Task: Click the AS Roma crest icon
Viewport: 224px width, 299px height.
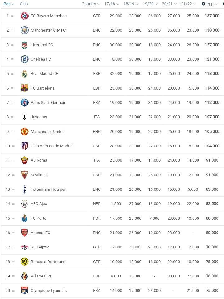Action: (25, 160)
